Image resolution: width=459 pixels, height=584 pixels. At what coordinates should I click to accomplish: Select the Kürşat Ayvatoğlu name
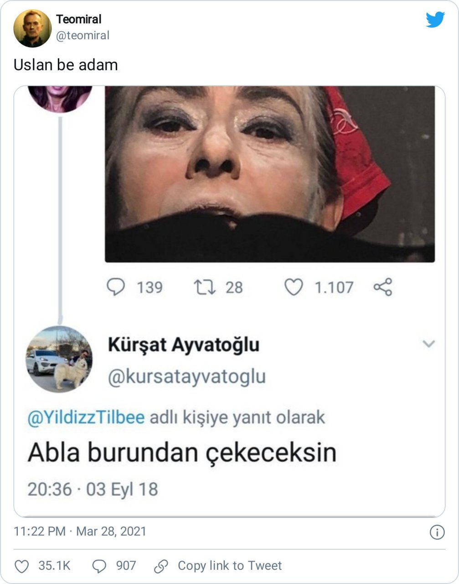(x=184, y=344)
